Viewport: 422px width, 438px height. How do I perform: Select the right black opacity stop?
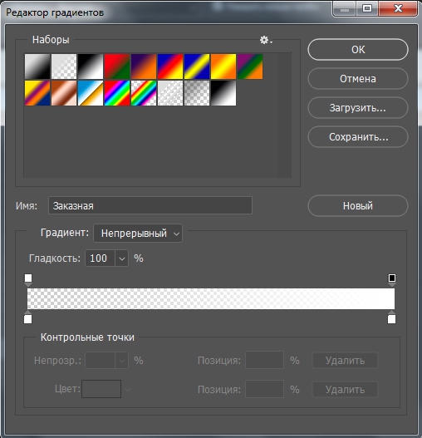pos(392,280)
